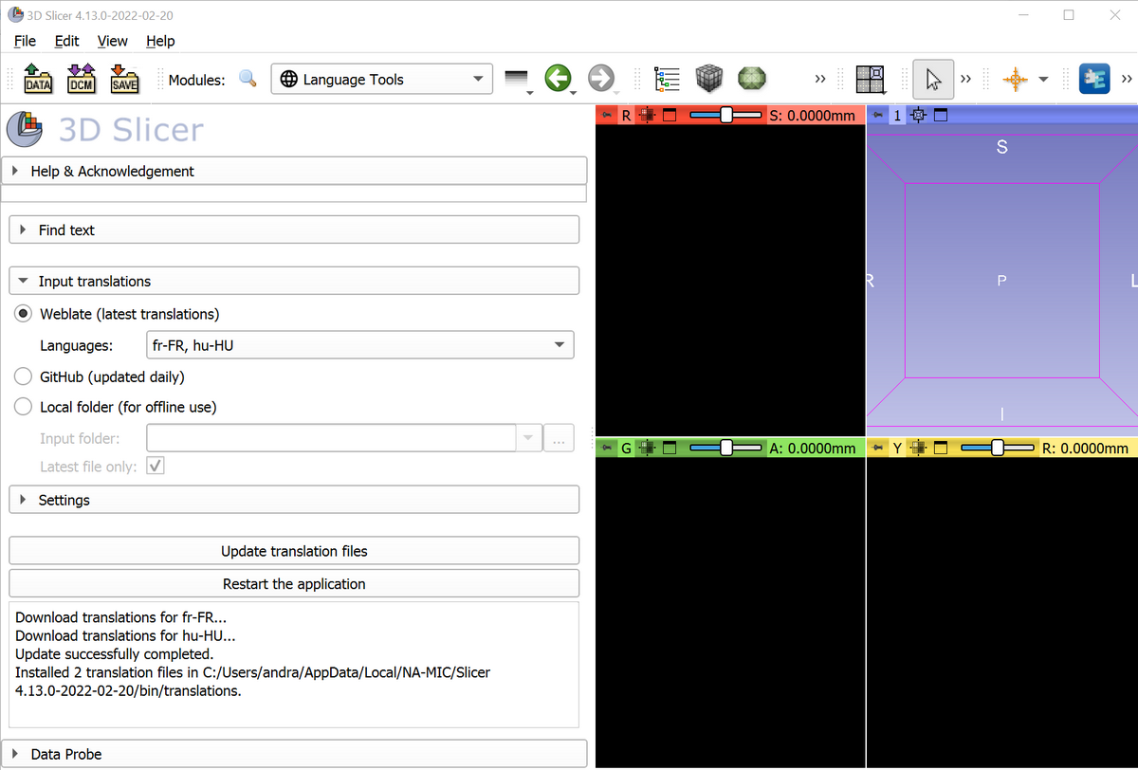Adjust the Green slice offset slider
The width and height of the screenshot is (1138, 770).
pos(726,447)
